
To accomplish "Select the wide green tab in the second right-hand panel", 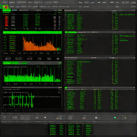I will point(73,32).
